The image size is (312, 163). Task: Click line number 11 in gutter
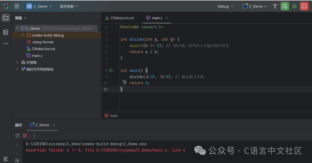(x=105, y=89)
